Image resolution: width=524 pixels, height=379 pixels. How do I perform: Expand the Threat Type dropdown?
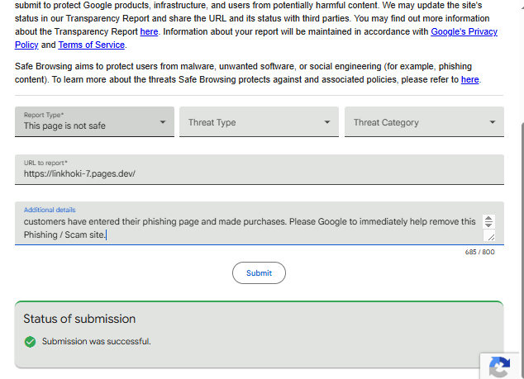tap(259, 122)
